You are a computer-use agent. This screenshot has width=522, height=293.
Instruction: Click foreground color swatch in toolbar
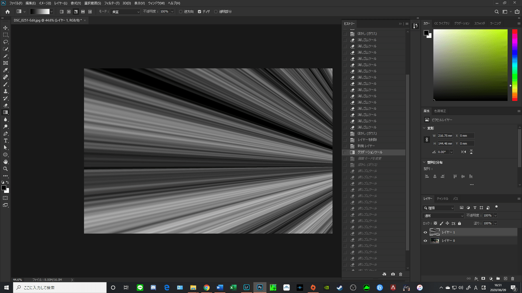click(x=4, y=188)
